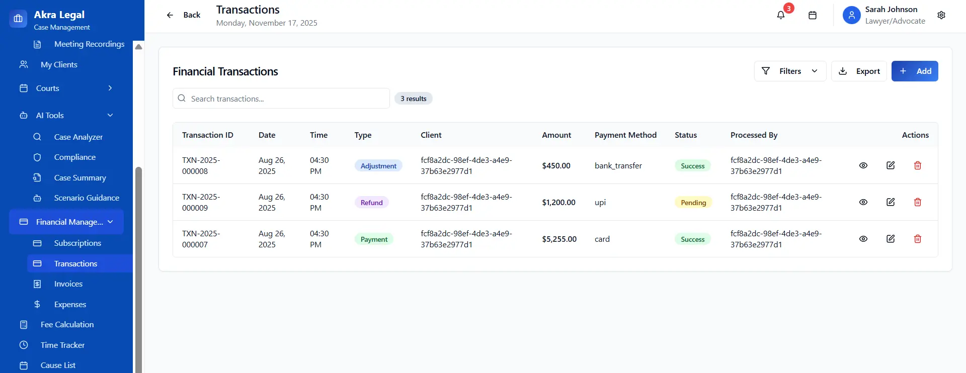Click Sarah Johnson's profile avatar
966x373 pixels.
851,15
